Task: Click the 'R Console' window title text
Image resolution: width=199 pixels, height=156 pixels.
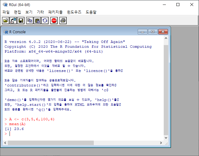Action: pyautogui.click(x=17, y=32)
